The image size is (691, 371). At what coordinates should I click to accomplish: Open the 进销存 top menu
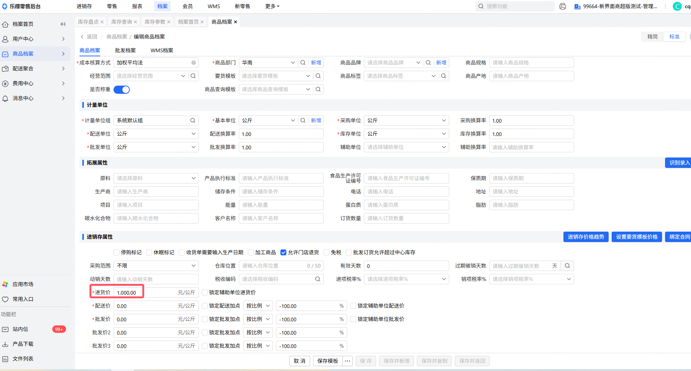pos(84,6)
